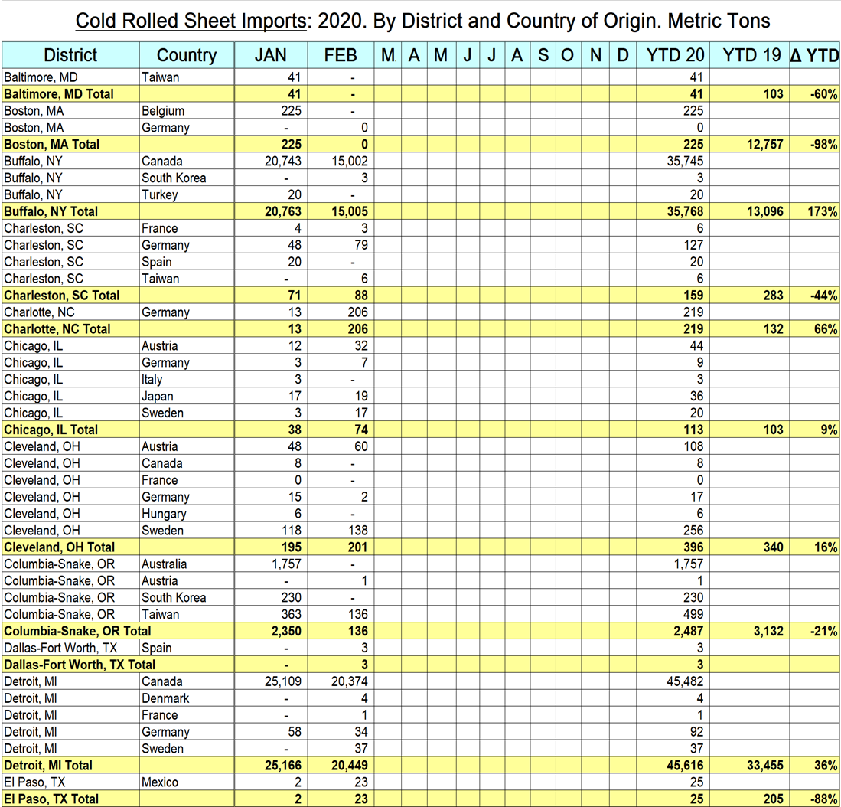Click the Mexico country cell in El Paso row
Image resolution: width=841 pixels, height=807 pixels.
pyautogui.click(x=160, y=782)
